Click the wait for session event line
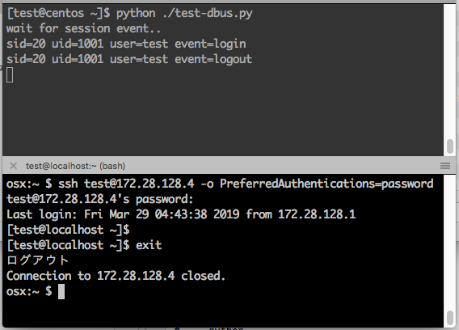This screenshot has width=459, height=330. 83,29
